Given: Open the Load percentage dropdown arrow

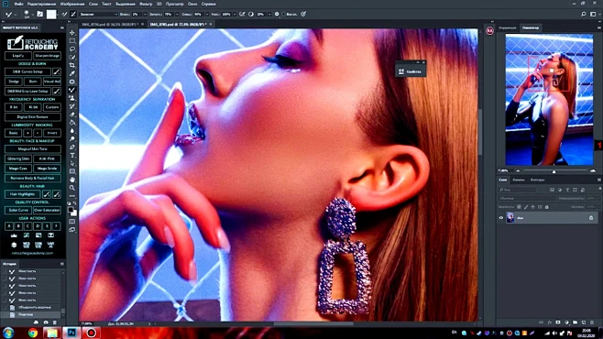Looking at the screenshot, I should click(x=177, y=15).
